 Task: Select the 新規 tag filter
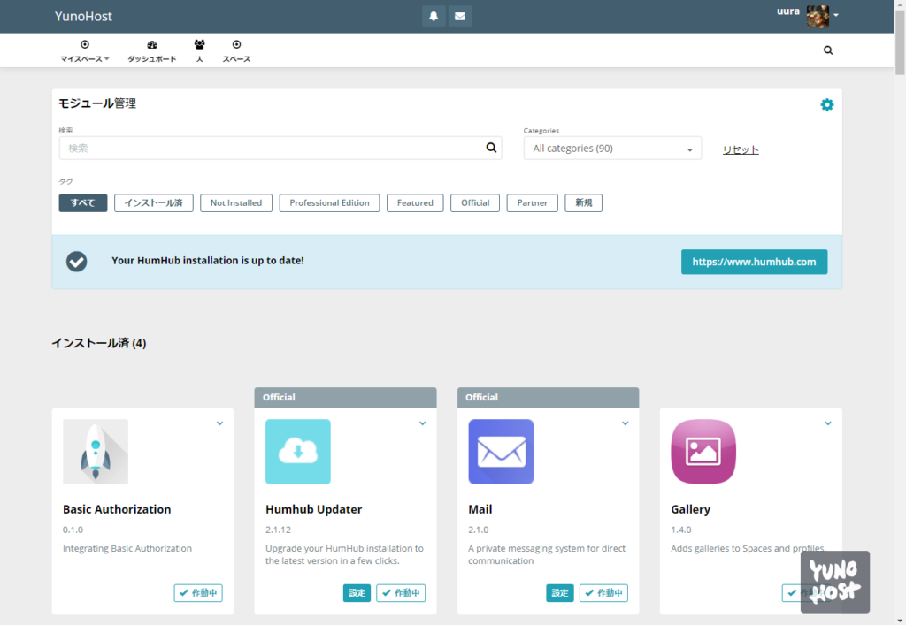tap(584, 202)
